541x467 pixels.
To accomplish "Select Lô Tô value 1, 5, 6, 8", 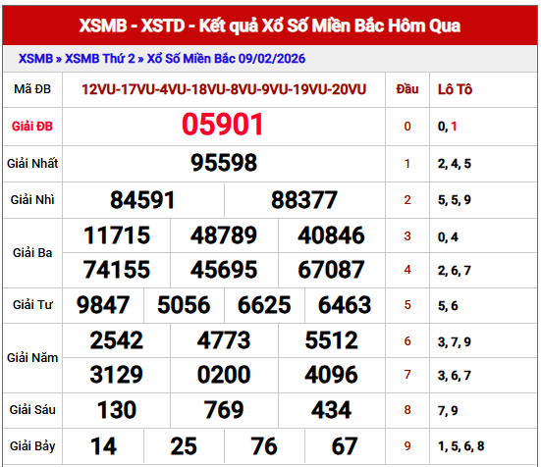I will (x=460, y=446).
